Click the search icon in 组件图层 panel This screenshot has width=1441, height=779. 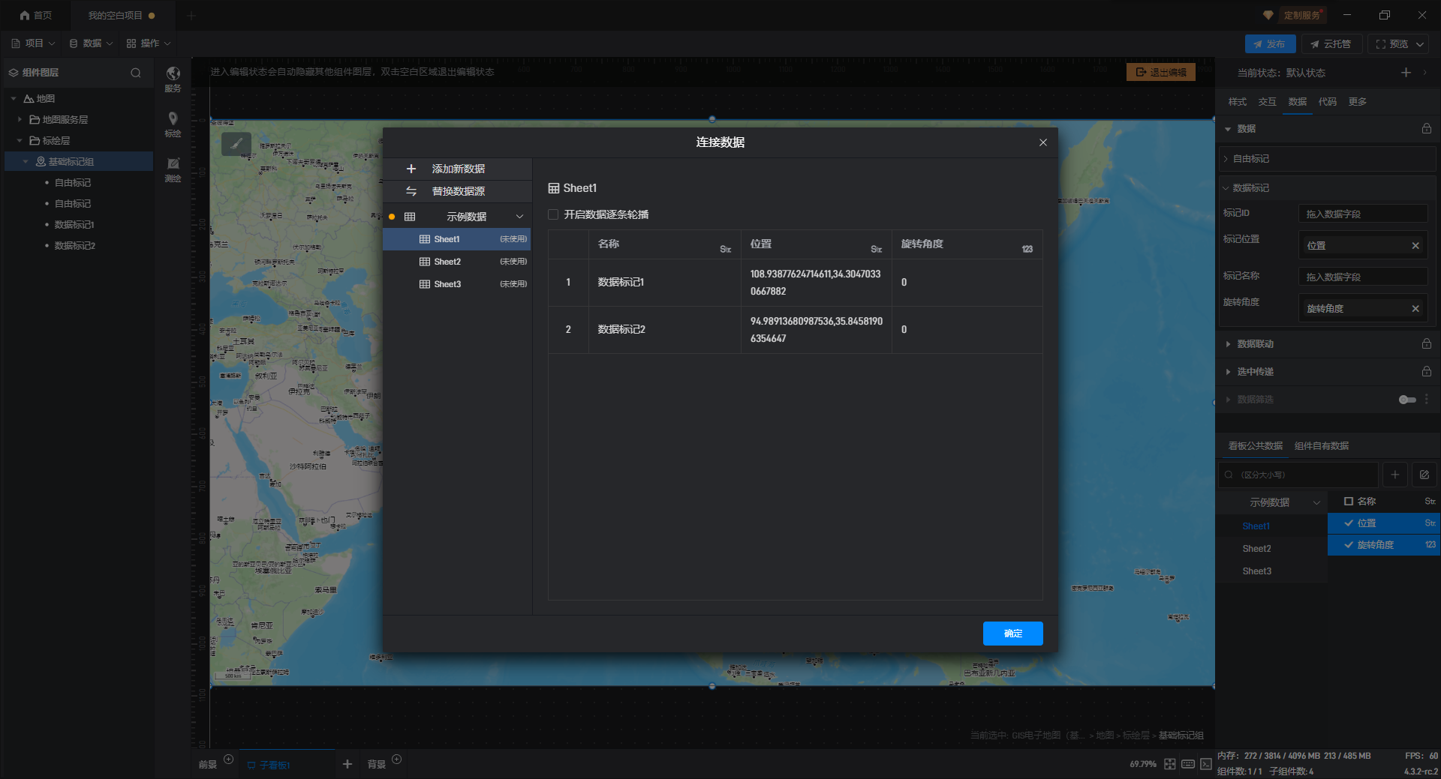click(136, 73)
